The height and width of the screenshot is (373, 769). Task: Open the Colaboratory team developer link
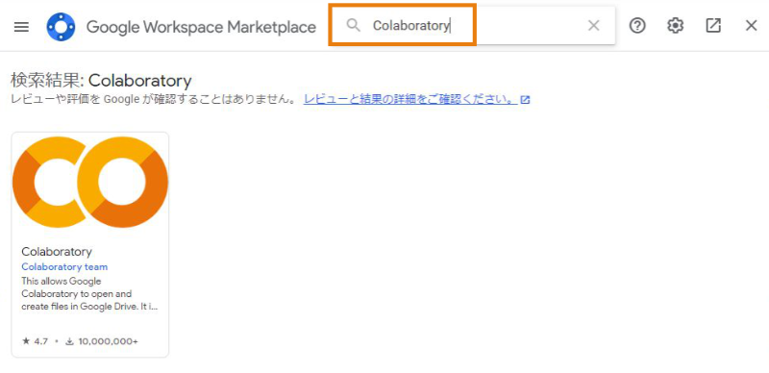click(x=64, y=267)
